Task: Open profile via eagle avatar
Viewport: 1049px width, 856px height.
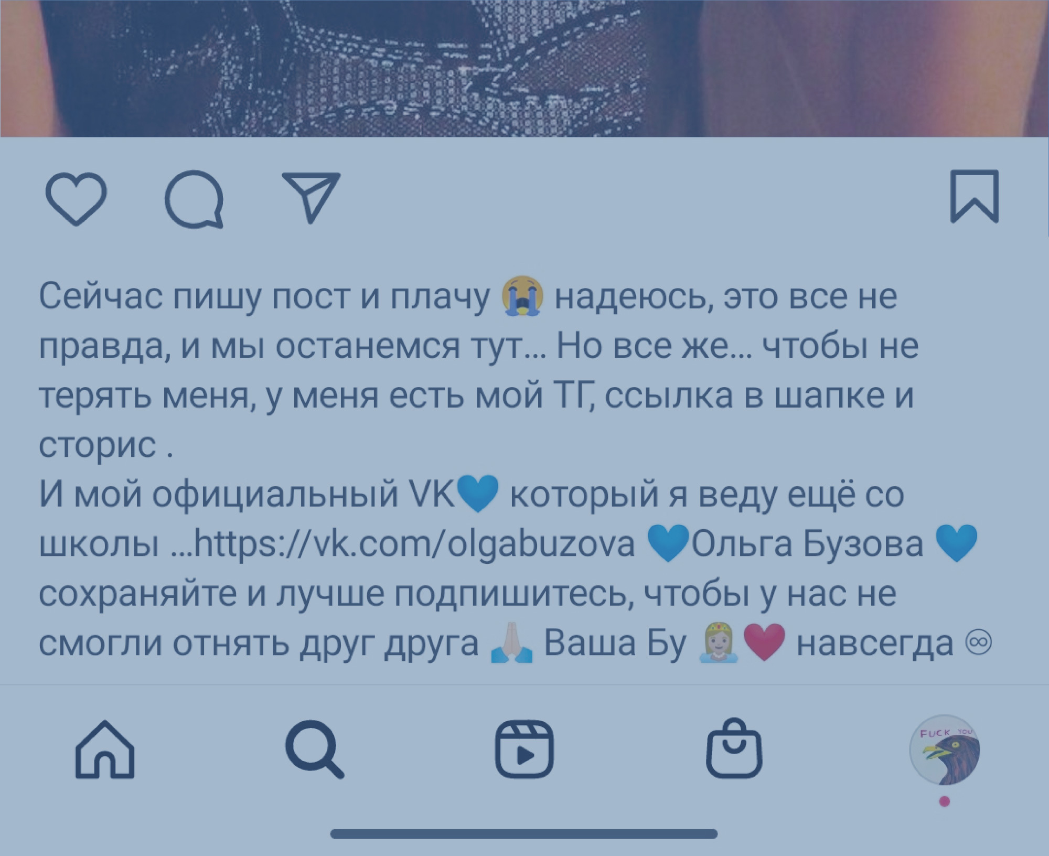Action: pyautogui.click(x=945, y=750)
